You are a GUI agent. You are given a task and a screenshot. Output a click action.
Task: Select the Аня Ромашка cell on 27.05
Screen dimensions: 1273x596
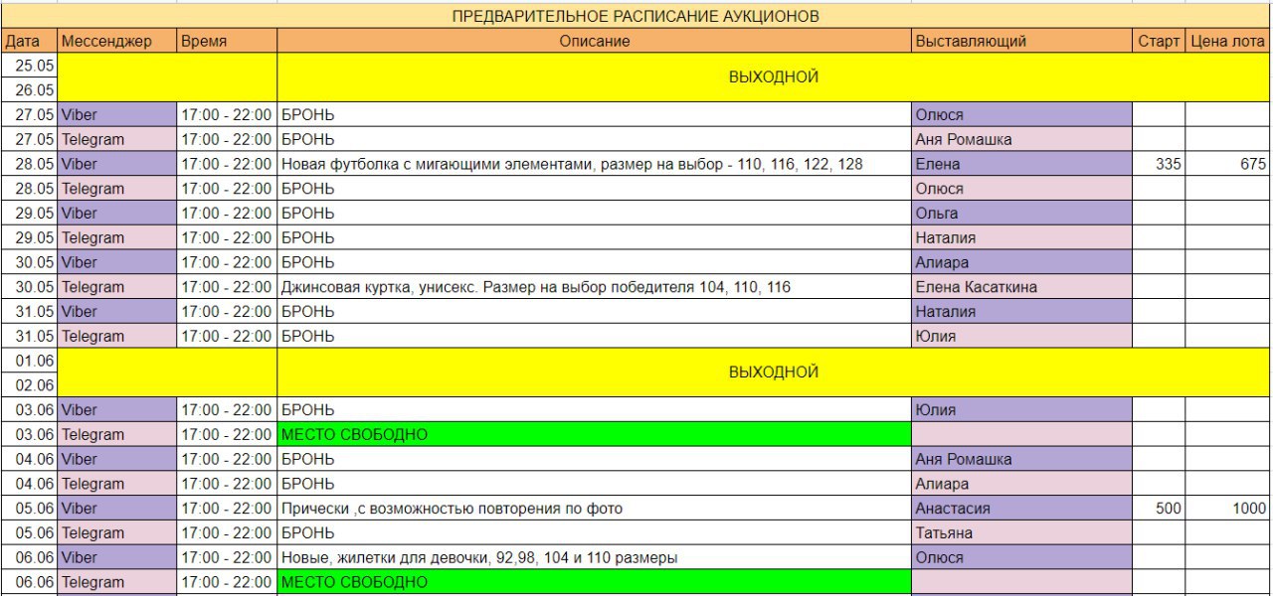point(1022,139)
